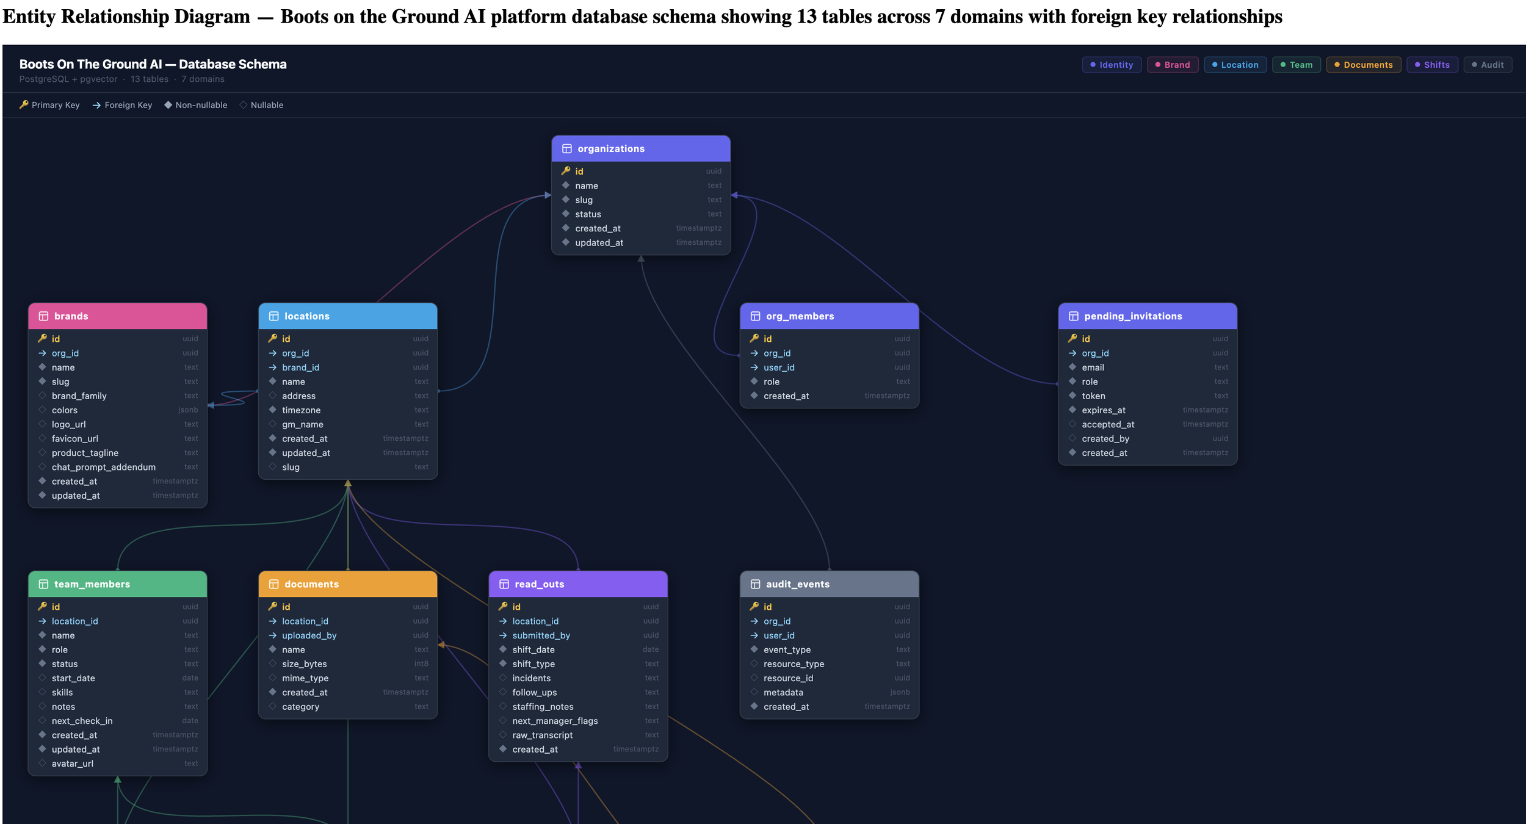The width and height of the screenshot is (1526, 824).
Task: Click the pending_invitations table header icon
Action: pyautogui.click(x=1073, y=316)
